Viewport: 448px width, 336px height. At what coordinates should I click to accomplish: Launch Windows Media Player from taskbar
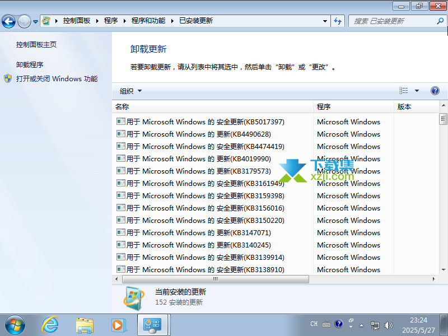click(x=118, y=325)
